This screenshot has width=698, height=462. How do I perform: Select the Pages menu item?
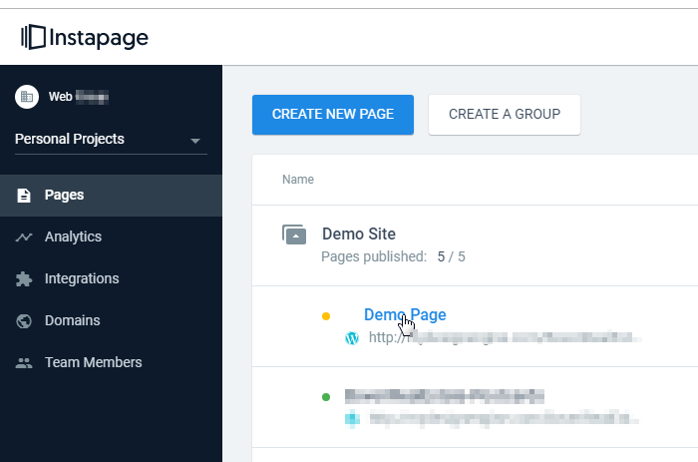tap(111, 196)
